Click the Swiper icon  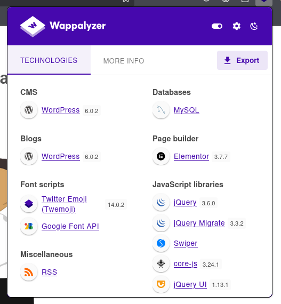click(x=161, y=243)
